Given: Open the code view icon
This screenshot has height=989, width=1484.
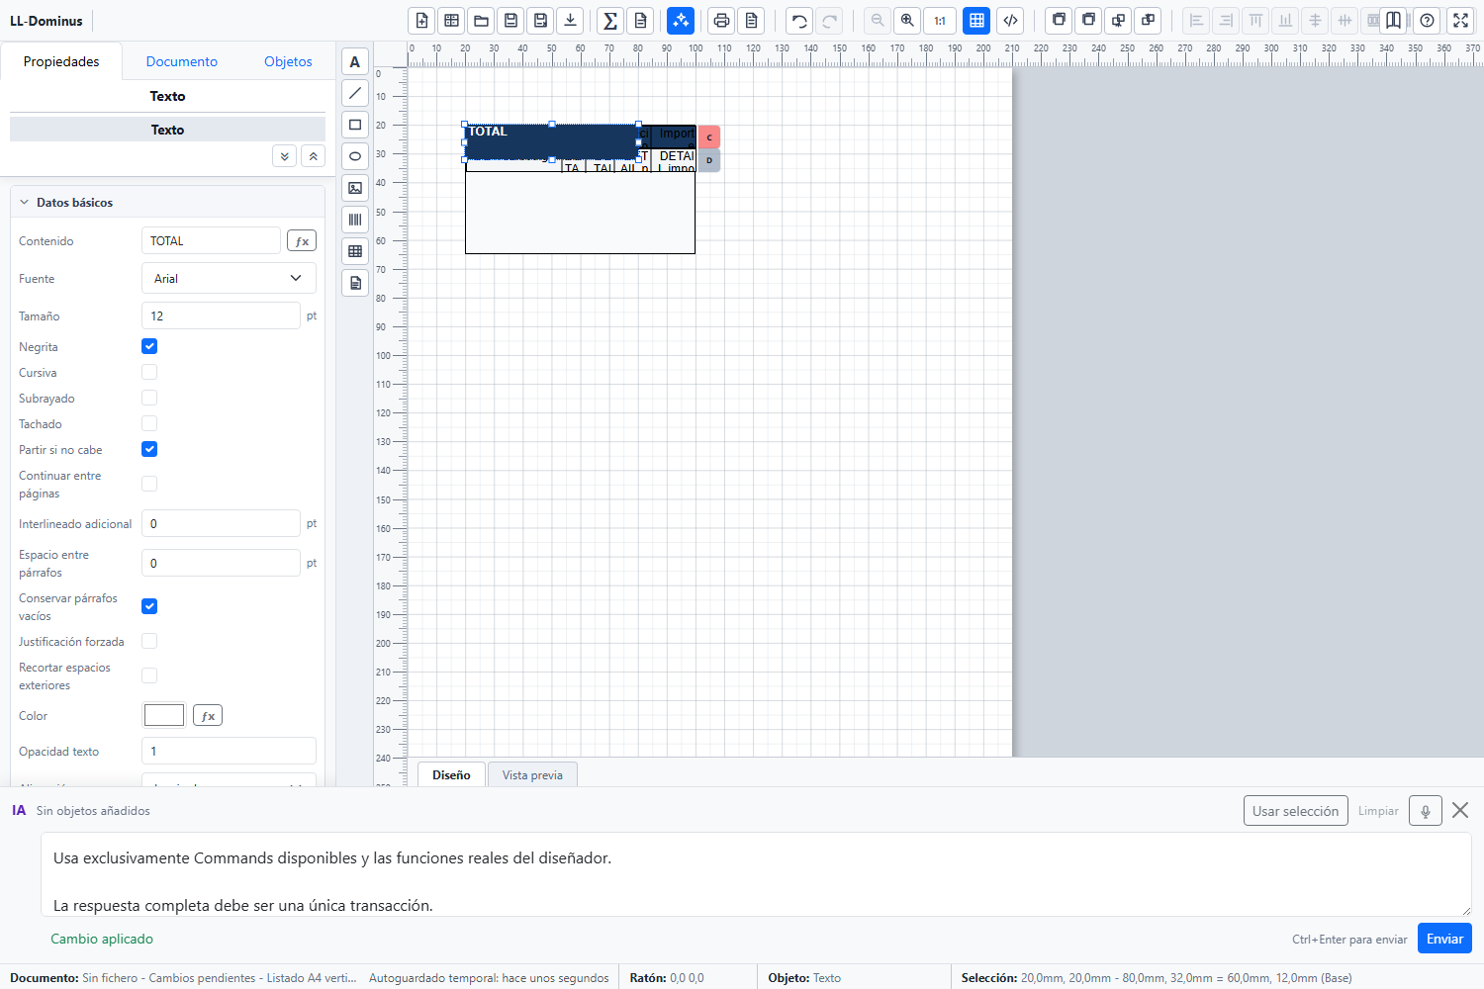Looking at the screenshot, I should click(x=1010, y=21).
